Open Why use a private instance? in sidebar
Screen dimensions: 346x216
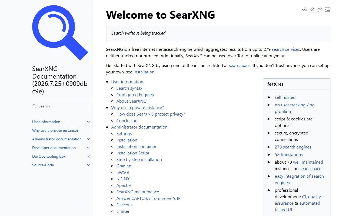(x=55, y=130)
